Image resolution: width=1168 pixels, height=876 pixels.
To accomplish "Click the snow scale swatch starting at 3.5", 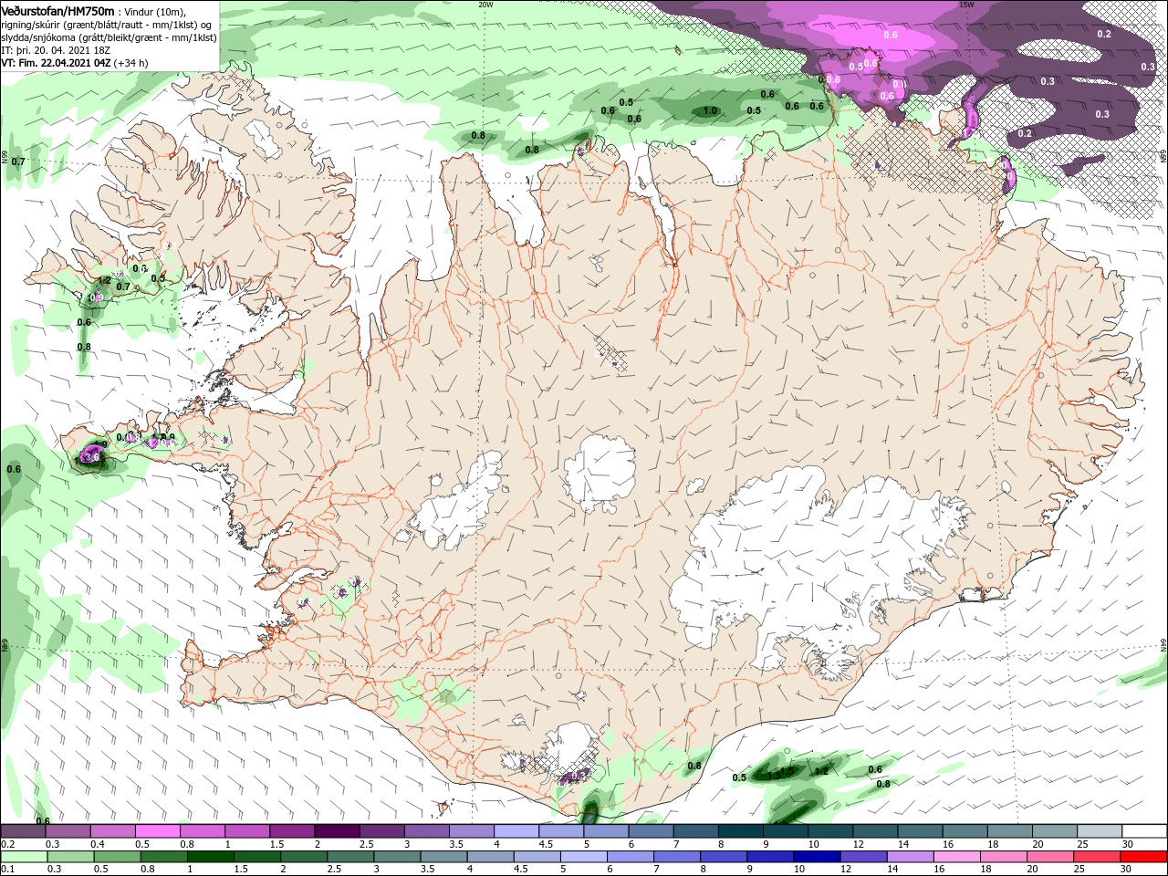I will (x=471, y=831).
